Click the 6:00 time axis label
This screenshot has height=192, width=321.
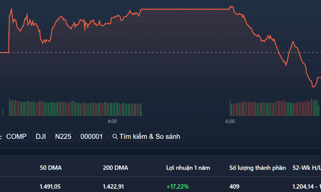pos(230,121)
